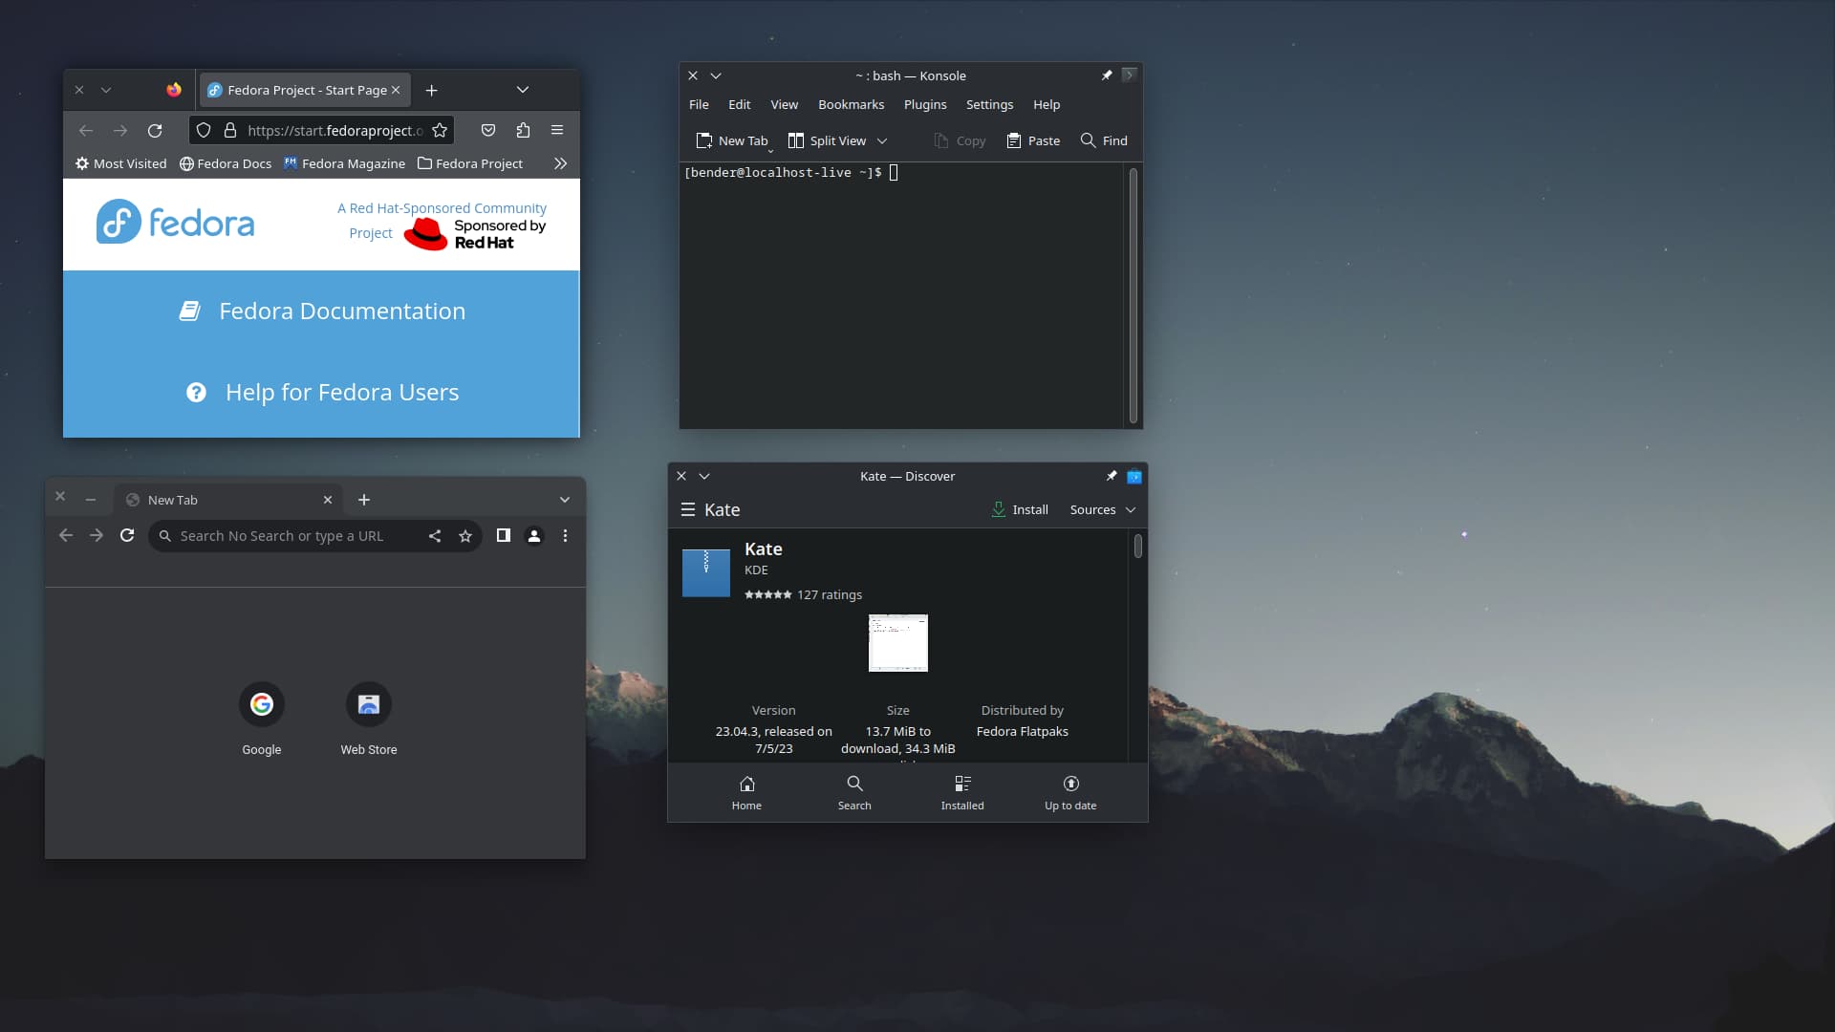Reload page in the Chromium window
Viewport: 1835px width, 1032px height.
pos(127,536)
